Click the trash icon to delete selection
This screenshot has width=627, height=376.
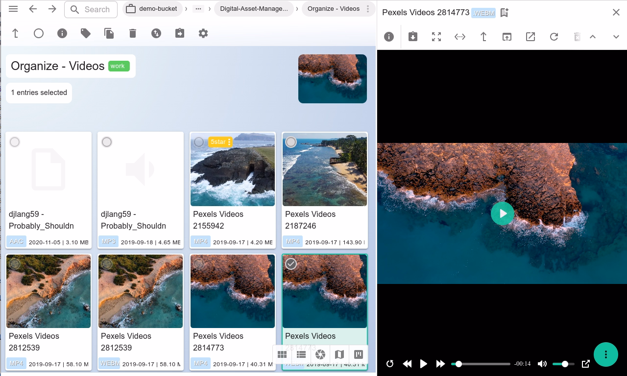pyautogui.click(x=132, y=33)
